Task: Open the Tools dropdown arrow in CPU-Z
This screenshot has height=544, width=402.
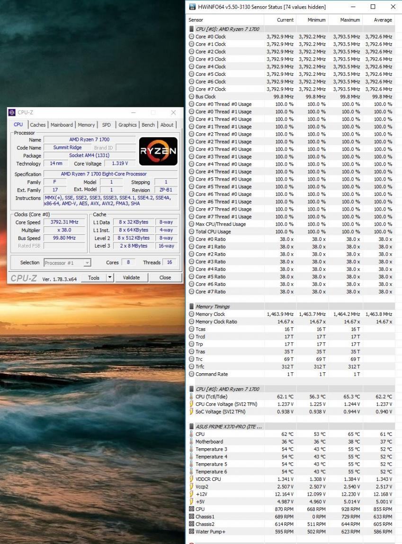Action: click(110, 277)
